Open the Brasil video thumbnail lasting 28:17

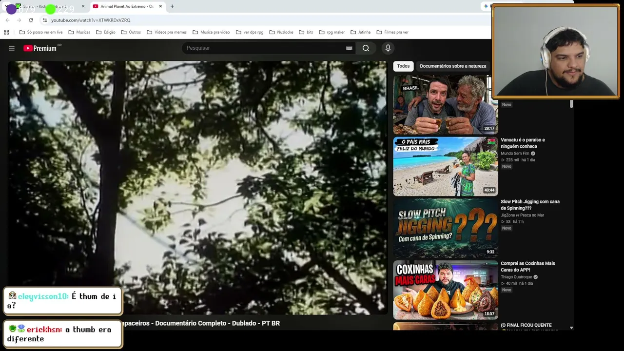[446, 105]
